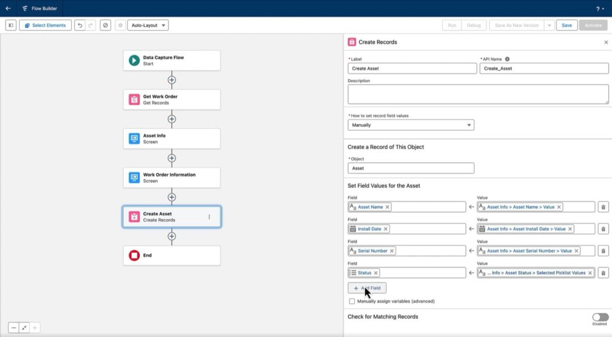Delete the Asset Name field row
Image resolution: width=612 pixels, height=337 pixels.
click(603, 207)
